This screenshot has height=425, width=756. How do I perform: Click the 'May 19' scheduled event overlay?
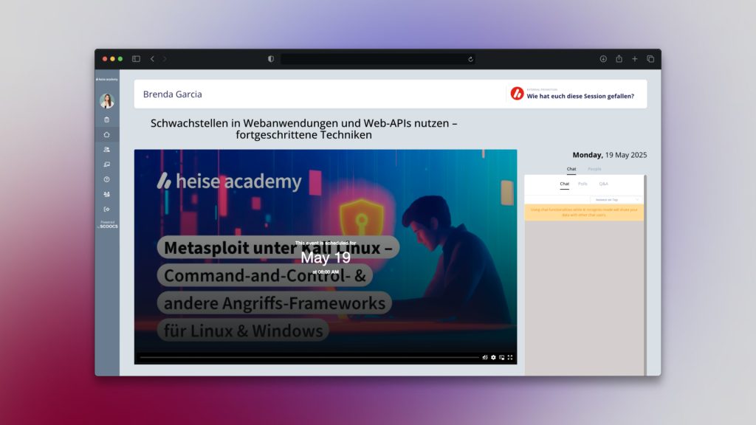(x=326, y=258)
